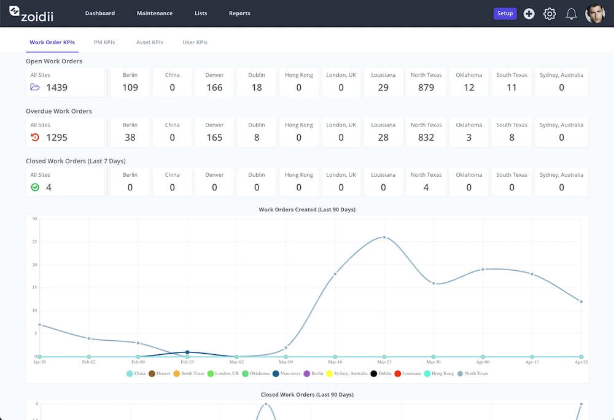Click Overdue Work Orders Oklahoma 3 card

pyautogui.click(x=468, y=132)
